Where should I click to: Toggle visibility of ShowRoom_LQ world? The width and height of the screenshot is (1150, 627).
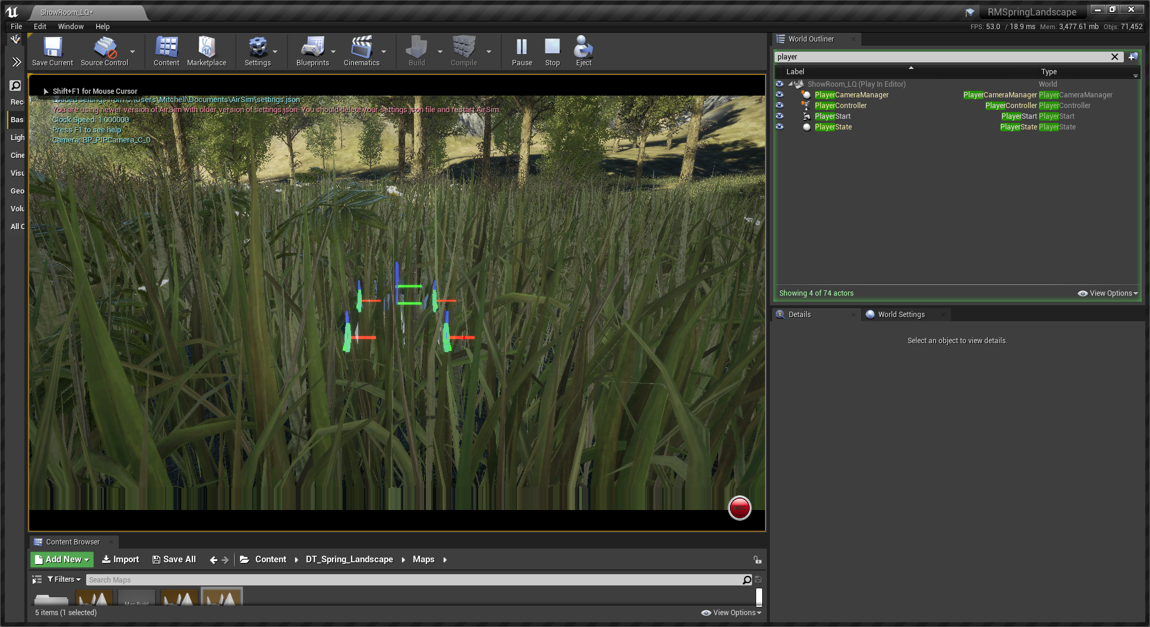[779, 84]
